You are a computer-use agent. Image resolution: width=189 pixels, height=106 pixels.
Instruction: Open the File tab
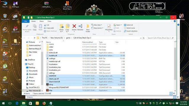[x=26, y=21]
